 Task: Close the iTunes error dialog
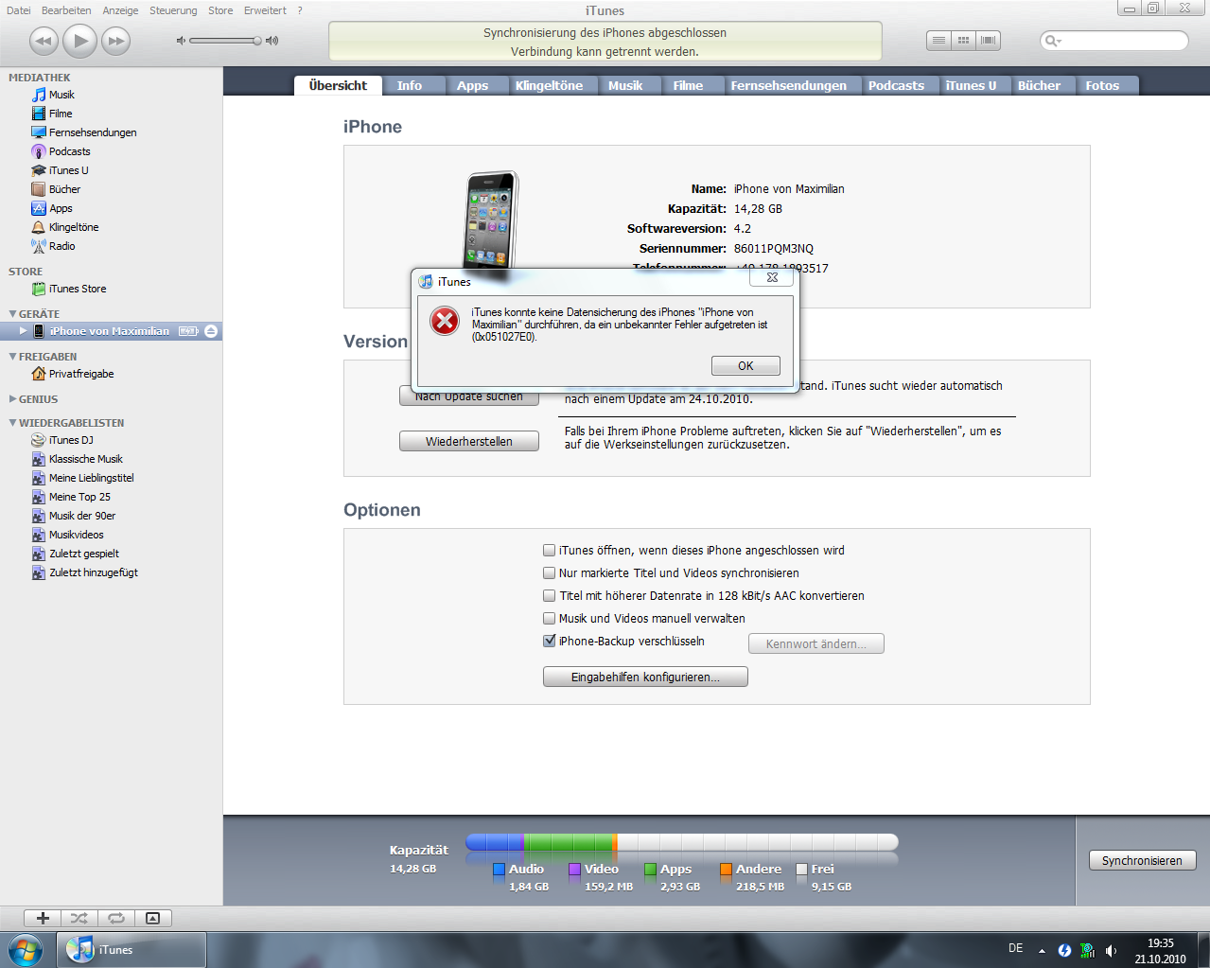[x=772, y=277]
